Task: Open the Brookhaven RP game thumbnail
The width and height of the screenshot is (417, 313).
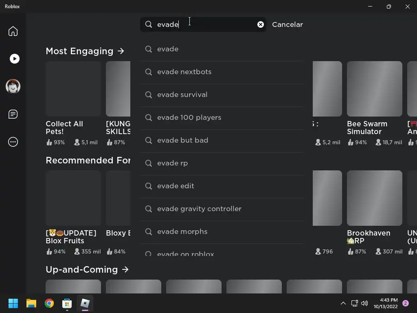Action: 375,198
